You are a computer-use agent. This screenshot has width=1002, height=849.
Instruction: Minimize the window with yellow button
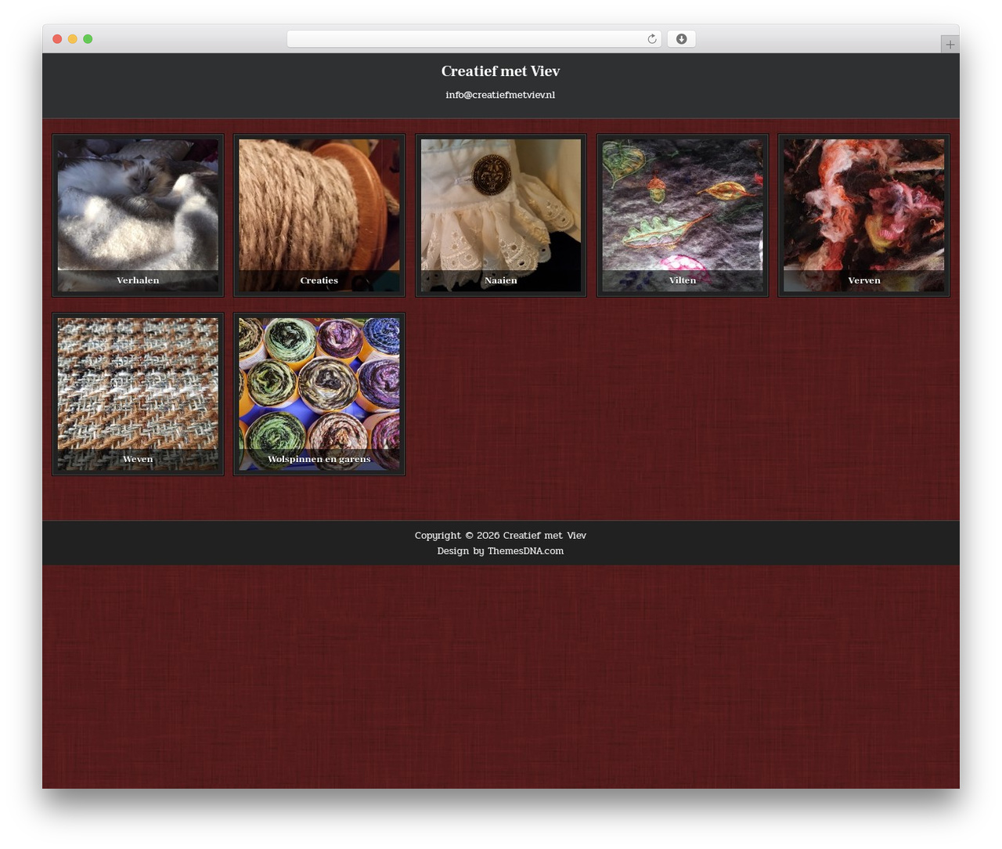73,39
